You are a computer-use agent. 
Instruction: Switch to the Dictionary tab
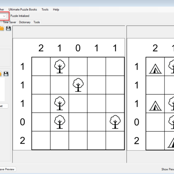pyautogui.click(x=25, y=22)
